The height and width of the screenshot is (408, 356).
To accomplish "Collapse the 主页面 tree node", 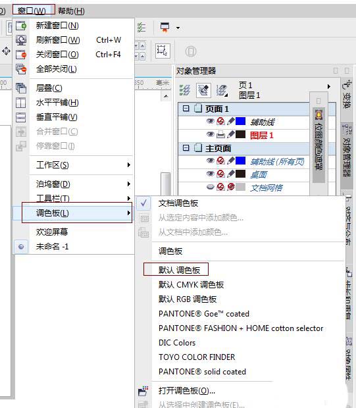I will click(186, 148).
